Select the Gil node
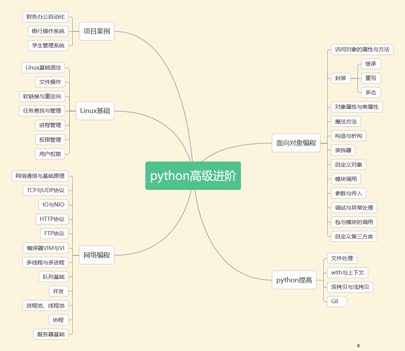Viewport: 405px width, 351px height. 337,301
